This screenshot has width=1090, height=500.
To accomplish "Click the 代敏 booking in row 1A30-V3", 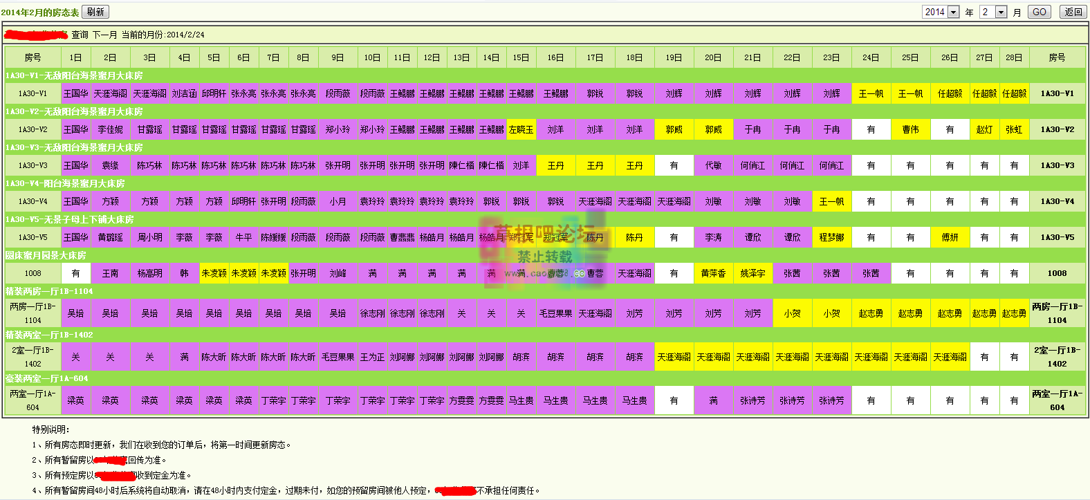I will tap(713, 165).
